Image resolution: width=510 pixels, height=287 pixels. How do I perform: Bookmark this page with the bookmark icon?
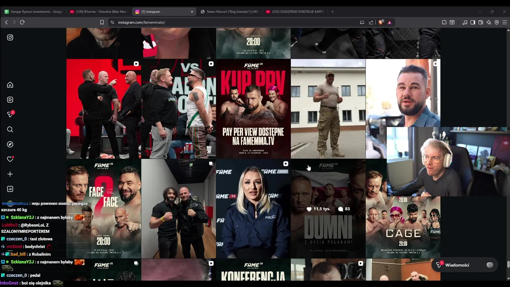point(102,22)
